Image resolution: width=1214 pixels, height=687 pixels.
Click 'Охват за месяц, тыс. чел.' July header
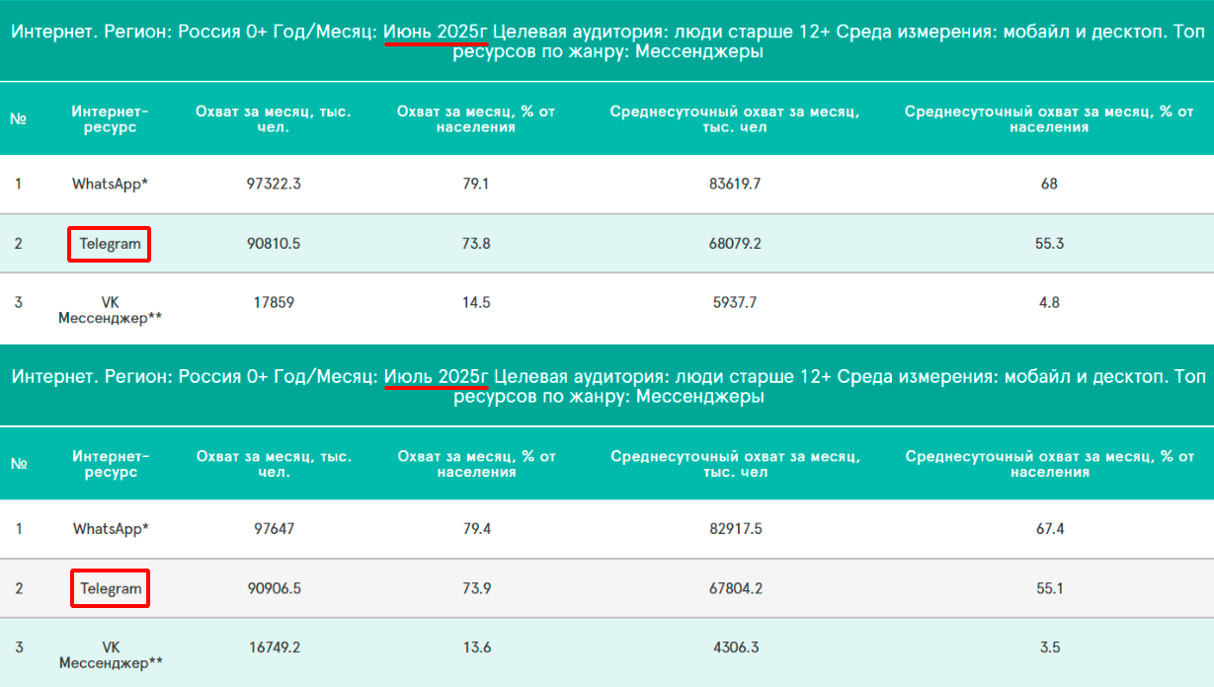[274, 464]
